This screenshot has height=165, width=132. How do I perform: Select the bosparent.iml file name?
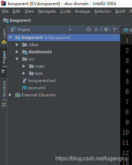pos(42,81)
